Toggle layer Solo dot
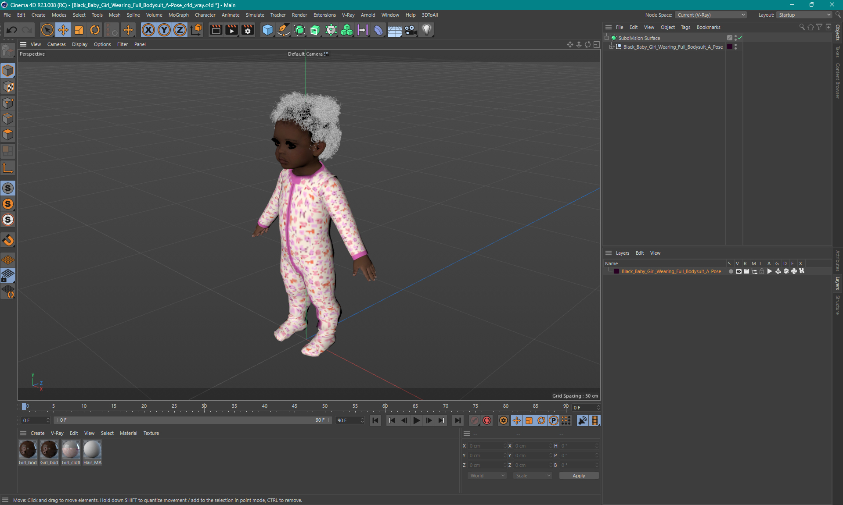 731,271
